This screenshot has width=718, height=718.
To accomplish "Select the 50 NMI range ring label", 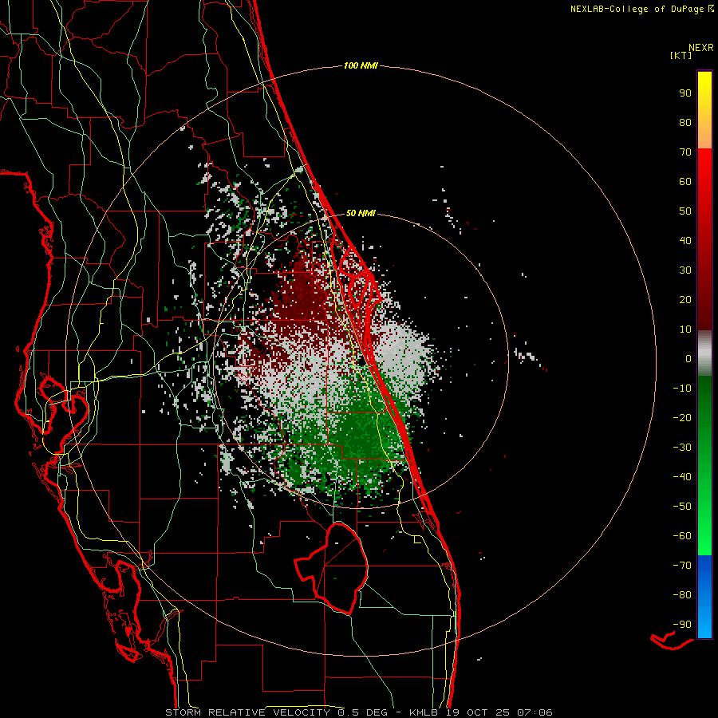I will tap(361, 213).
